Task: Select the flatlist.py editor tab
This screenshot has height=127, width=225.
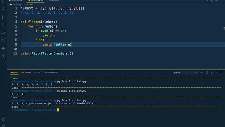Action: click(x=36, y=1)
